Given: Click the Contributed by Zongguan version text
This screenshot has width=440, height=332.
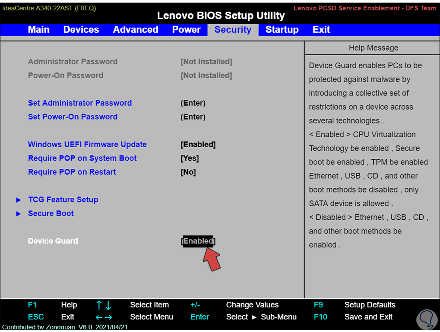Looking at the screenshot, I should (65, 327).
